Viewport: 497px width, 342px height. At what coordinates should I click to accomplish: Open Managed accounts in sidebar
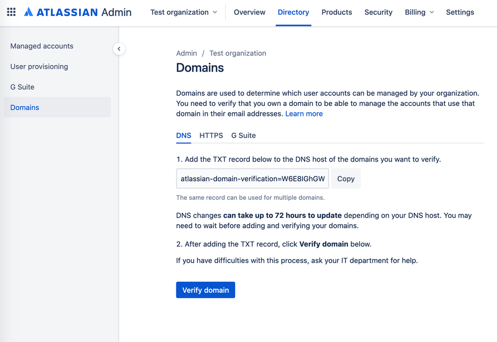point(57,46)
